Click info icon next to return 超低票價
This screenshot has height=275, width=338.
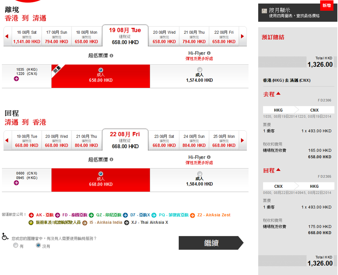pos(111,159)
